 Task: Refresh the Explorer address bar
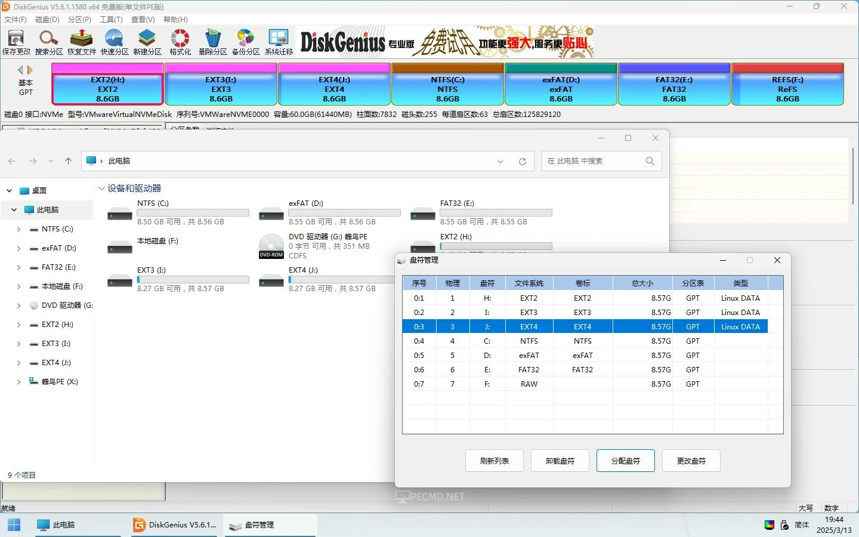coord(523,161)
